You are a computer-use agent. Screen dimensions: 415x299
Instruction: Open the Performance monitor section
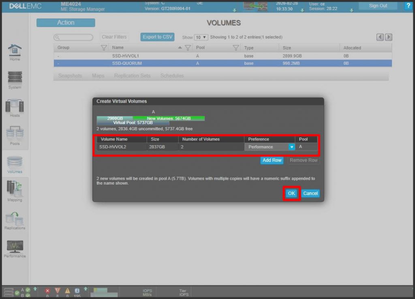15,249
